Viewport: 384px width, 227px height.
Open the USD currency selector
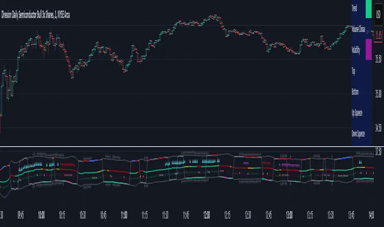(x=378, y=14)
